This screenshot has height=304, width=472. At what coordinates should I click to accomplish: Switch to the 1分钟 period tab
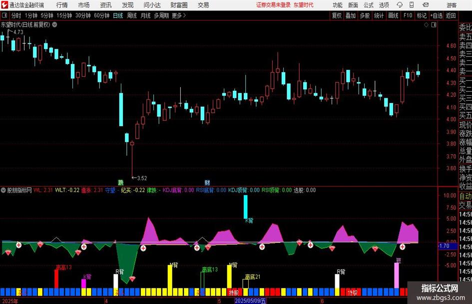point(30,15)
